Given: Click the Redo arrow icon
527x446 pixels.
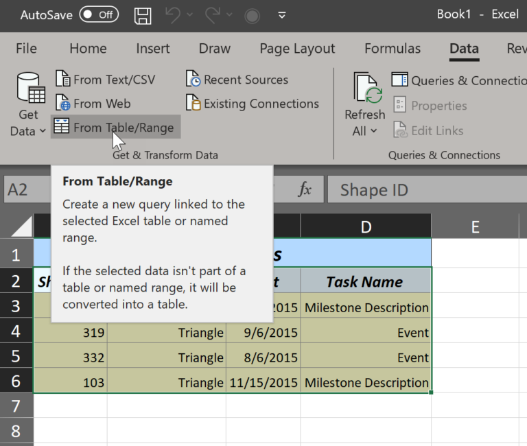Looking at the screenshot, I should [x=213, y=15].
